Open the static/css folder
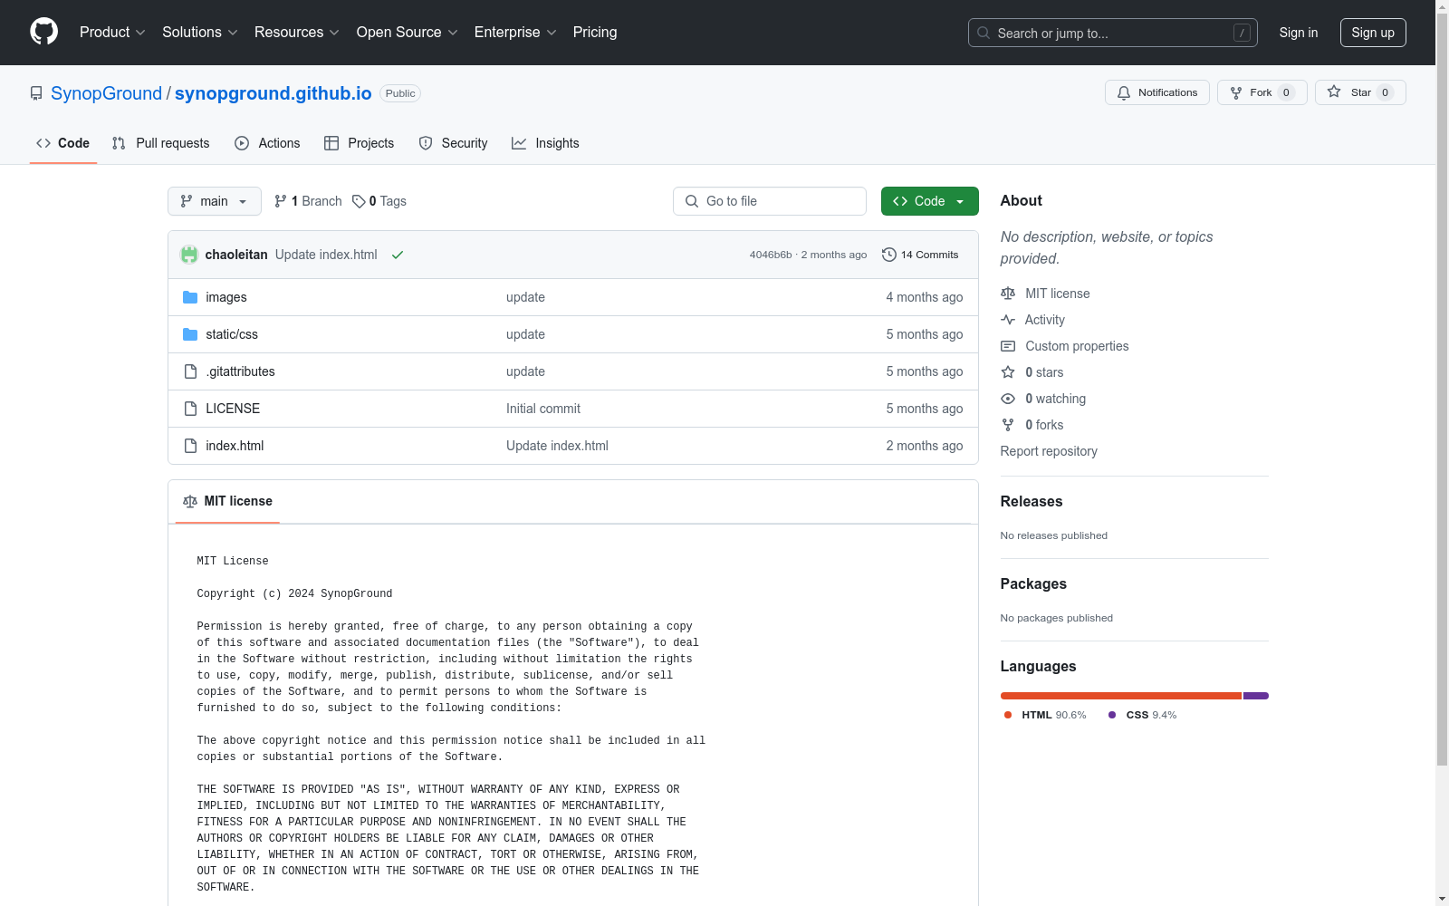1449x906 pixels. tap(232, 334)
